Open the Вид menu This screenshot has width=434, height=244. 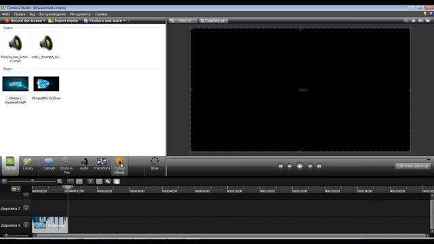coord(33,14)
